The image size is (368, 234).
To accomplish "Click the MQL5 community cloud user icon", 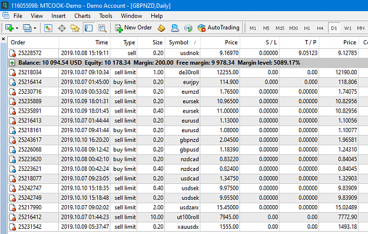I will click(175, 28).
